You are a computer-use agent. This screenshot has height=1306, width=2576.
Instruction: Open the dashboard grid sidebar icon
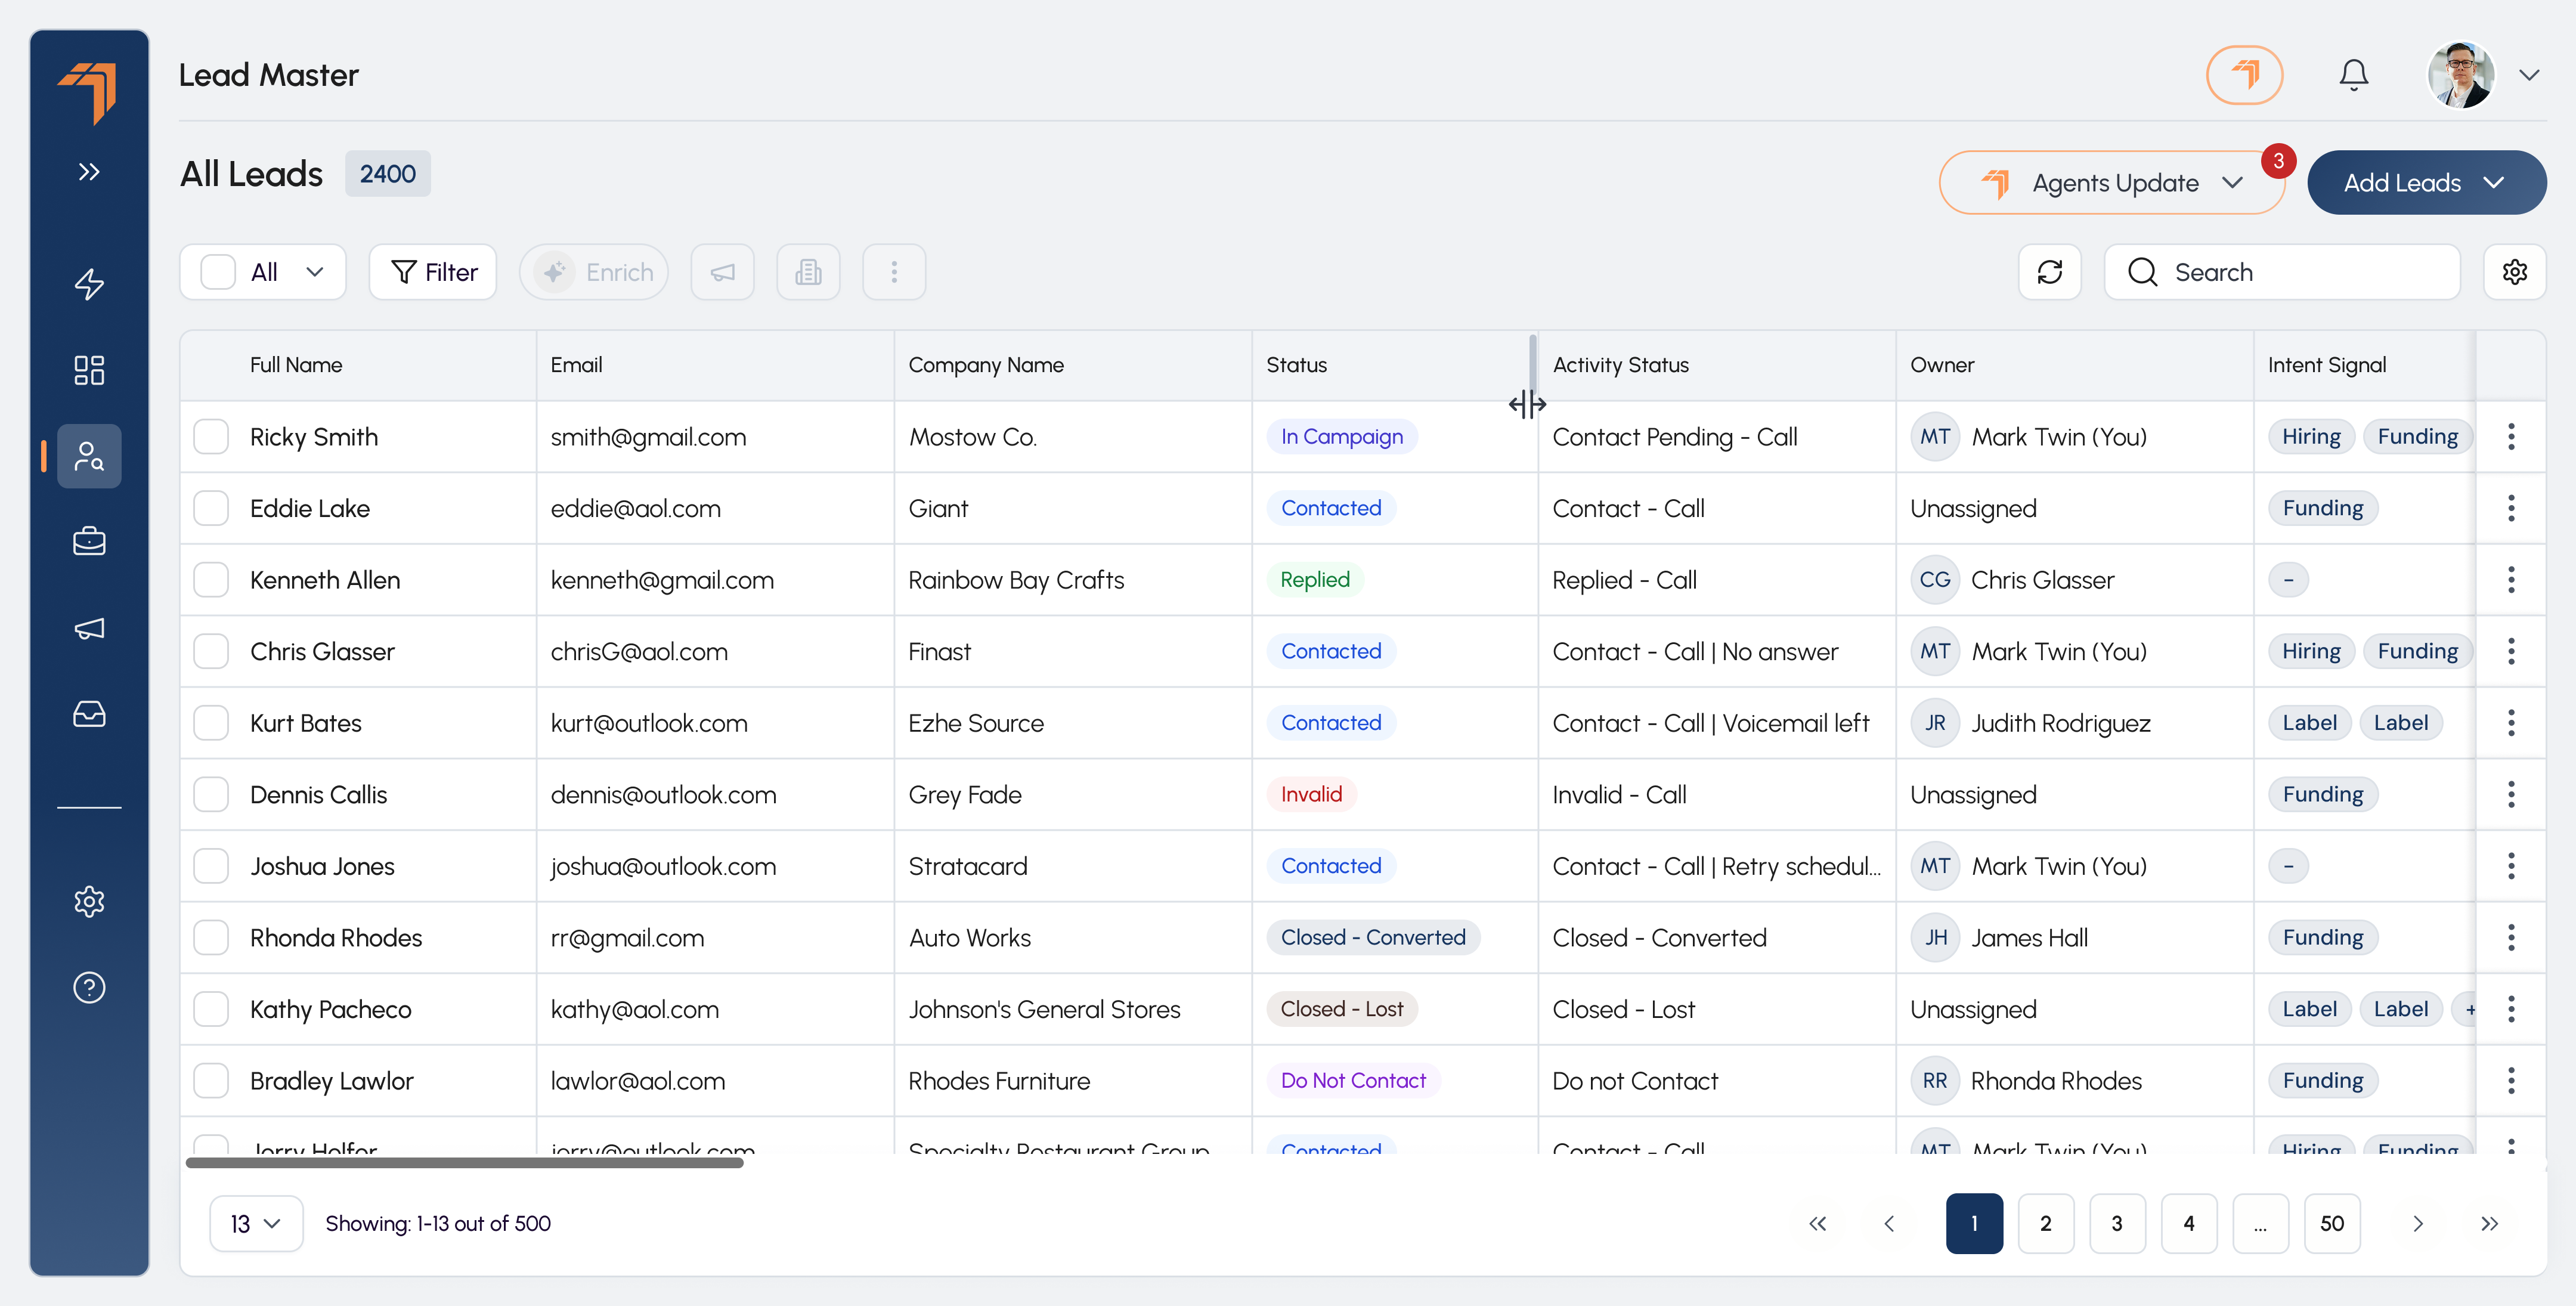pos(89,370)
